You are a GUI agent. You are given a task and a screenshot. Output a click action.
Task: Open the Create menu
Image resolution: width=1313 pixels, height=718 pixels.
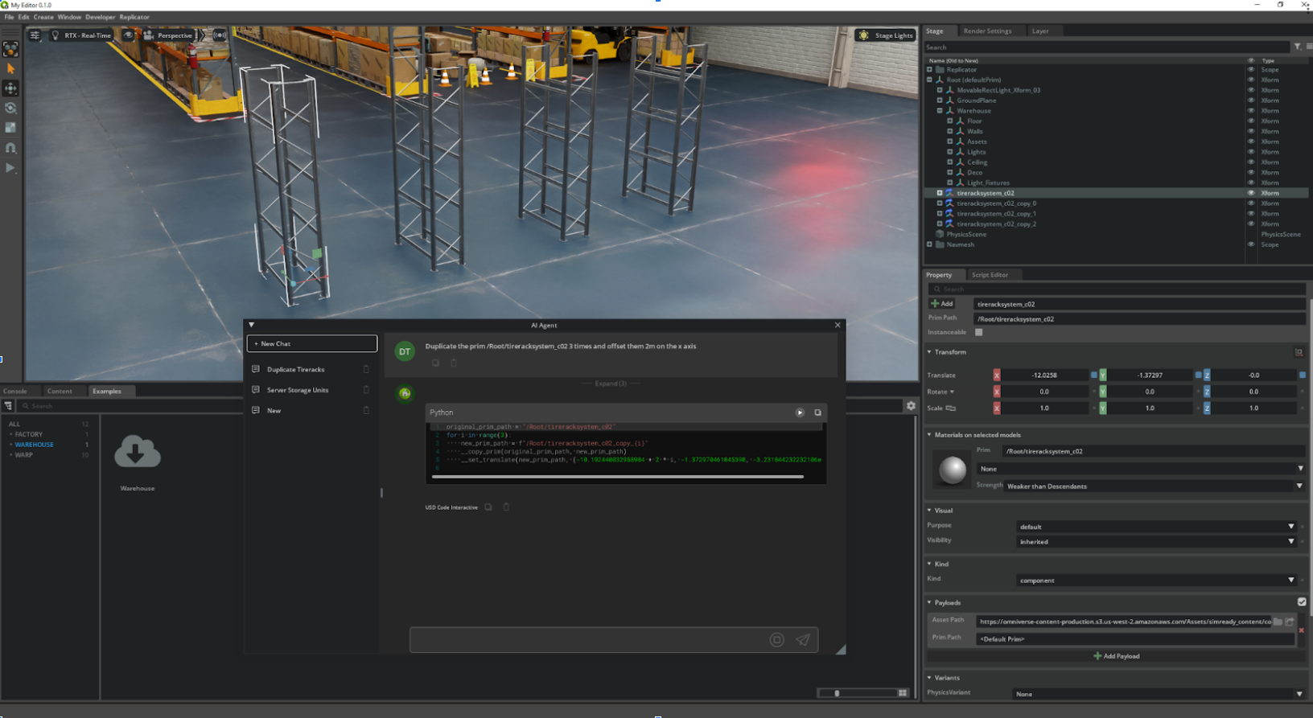coord(43,17)
